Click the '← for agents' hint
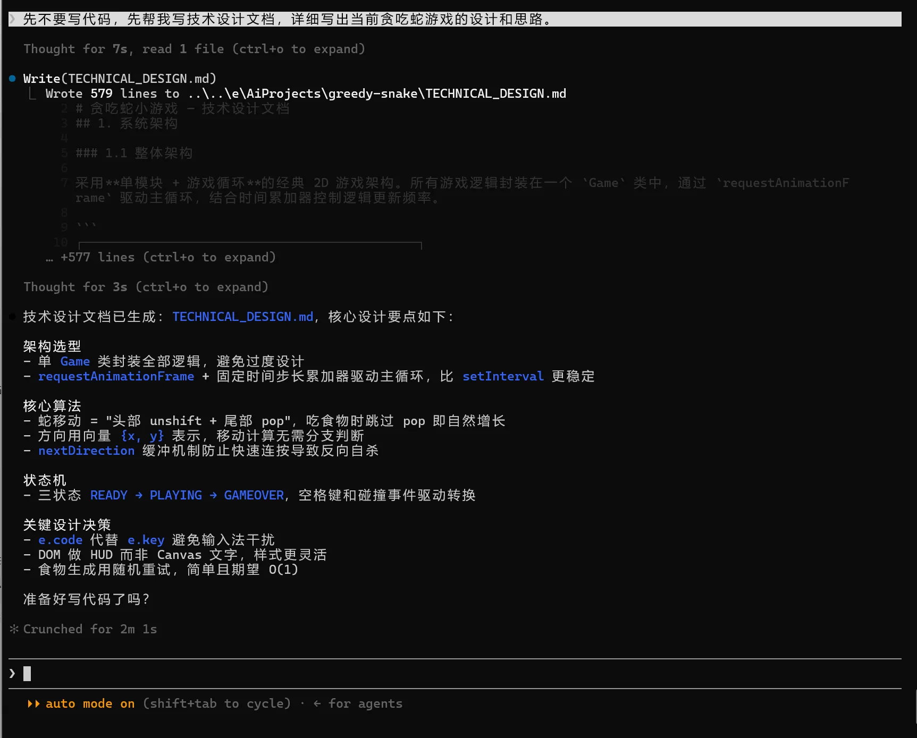The image size is (917, 738). pos(358,703)
